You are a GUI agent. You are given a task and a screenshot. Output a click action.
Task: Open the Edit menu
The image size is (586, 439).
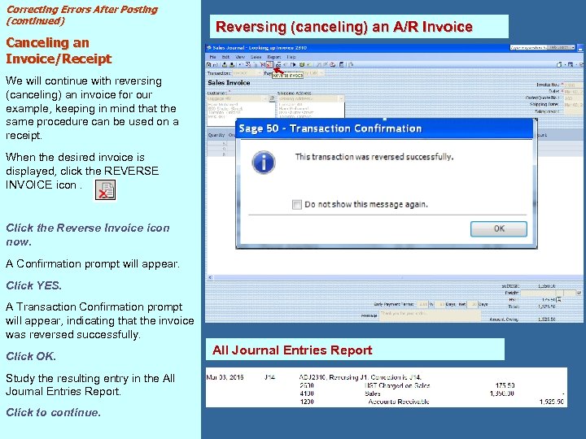click(x=225, y=57)
